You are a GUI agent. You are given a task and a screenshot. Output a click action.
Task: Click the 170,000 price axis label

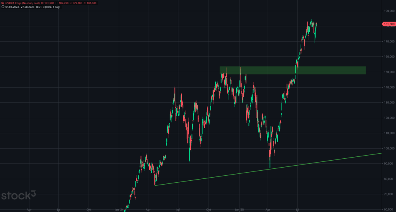[389, 41]
